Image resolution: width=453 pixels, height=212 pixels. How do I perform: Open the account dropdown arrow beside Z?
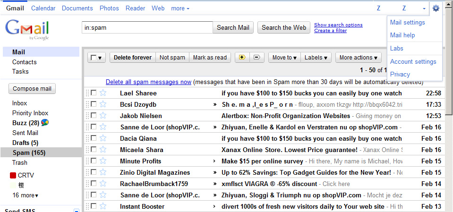[424, 8]
